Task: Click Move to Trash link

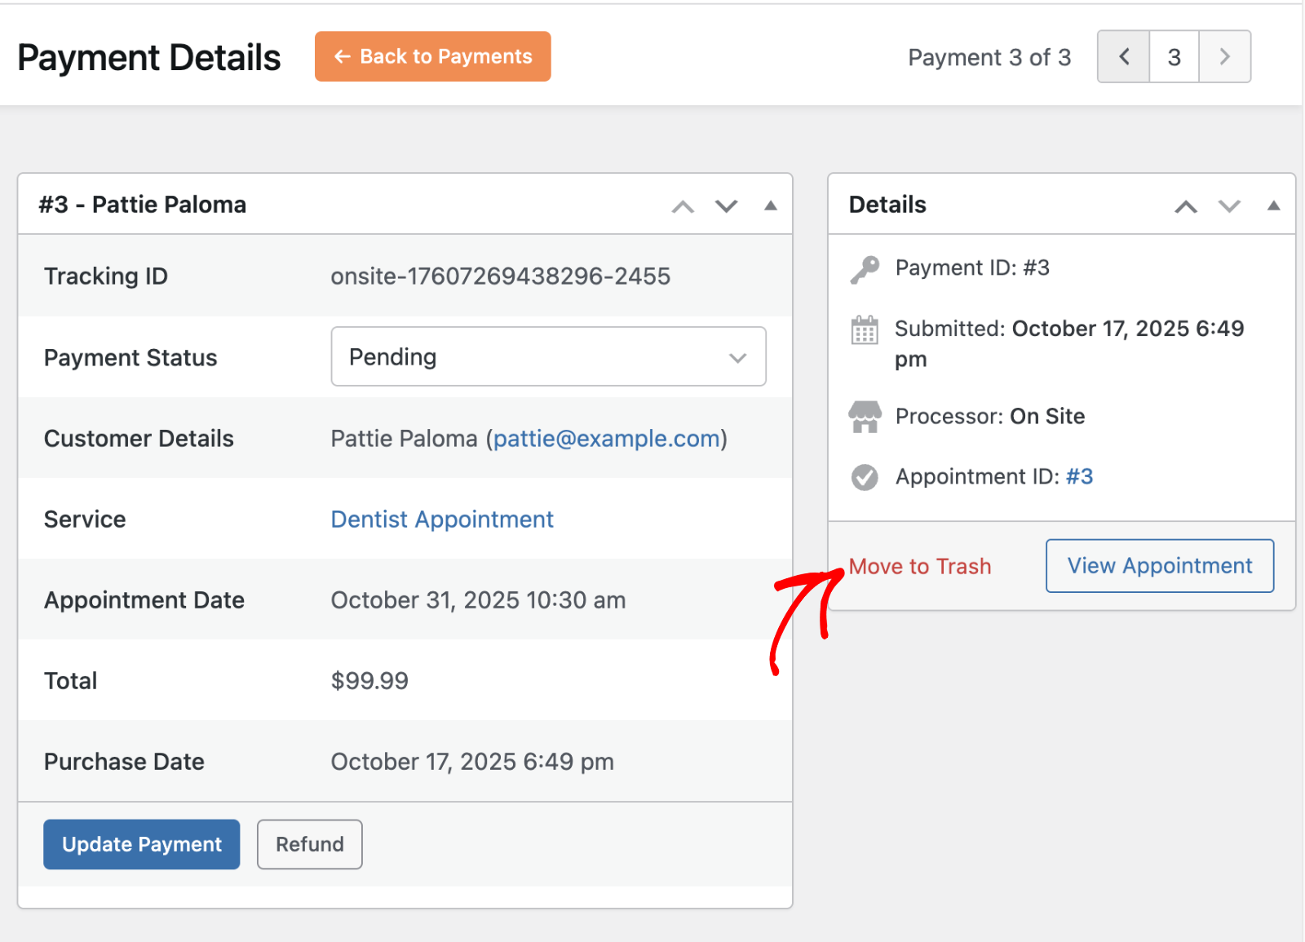Action: click(x=920, y=567)
